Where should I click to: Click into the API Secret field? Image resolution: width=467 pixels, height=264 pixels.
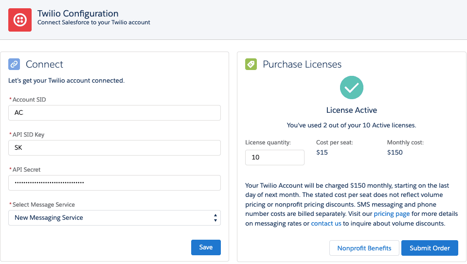point(114,183)
